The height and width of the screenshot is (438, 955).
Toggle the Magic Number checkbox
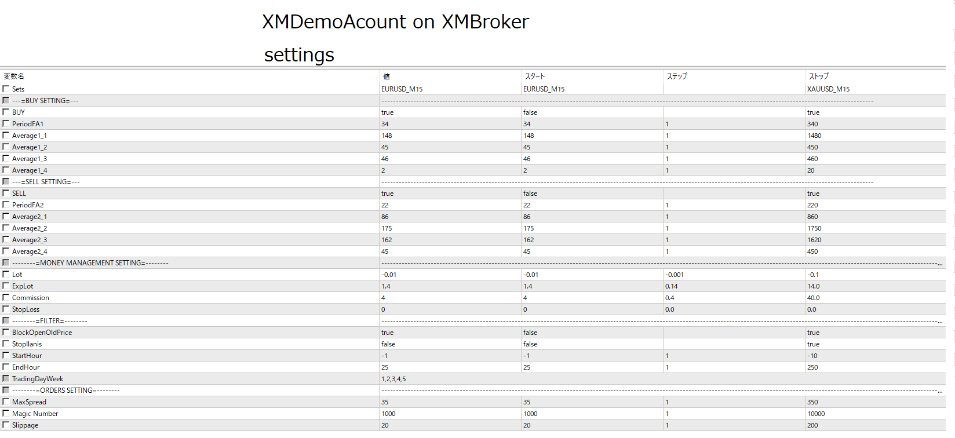coord(6,413)
